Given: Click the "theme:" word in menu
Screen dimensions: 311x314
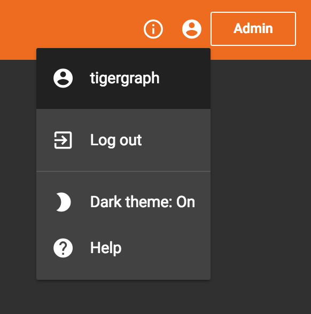Looking at the screenshot, I should pyautogui.click(x=149, y=202).
